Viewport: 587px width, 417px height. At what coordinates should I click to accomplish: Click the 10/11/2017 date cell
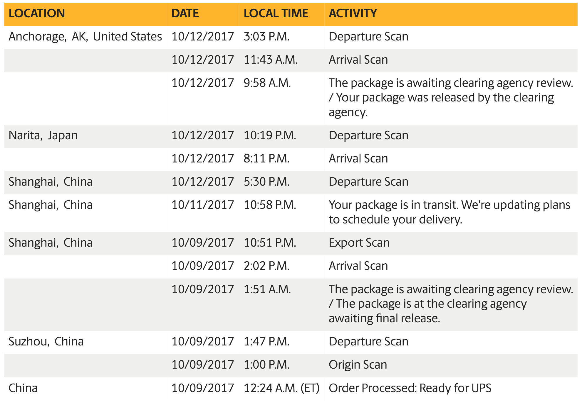(202, 205)
